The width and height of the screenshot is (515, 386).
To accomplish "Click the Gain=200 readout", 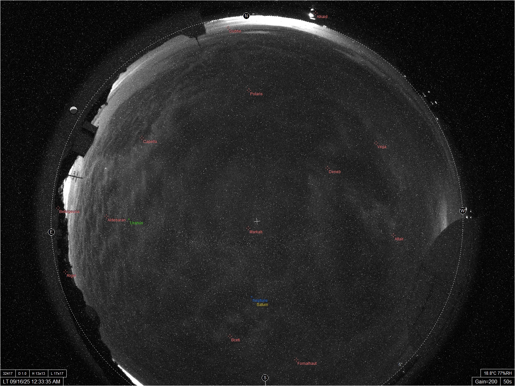I will [486, 381].
